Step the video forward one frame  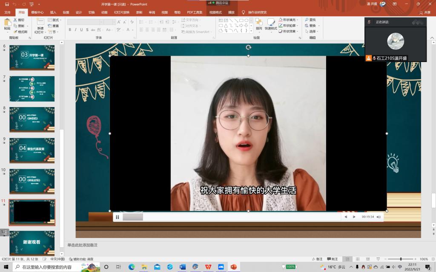click(x=354, y=217)
